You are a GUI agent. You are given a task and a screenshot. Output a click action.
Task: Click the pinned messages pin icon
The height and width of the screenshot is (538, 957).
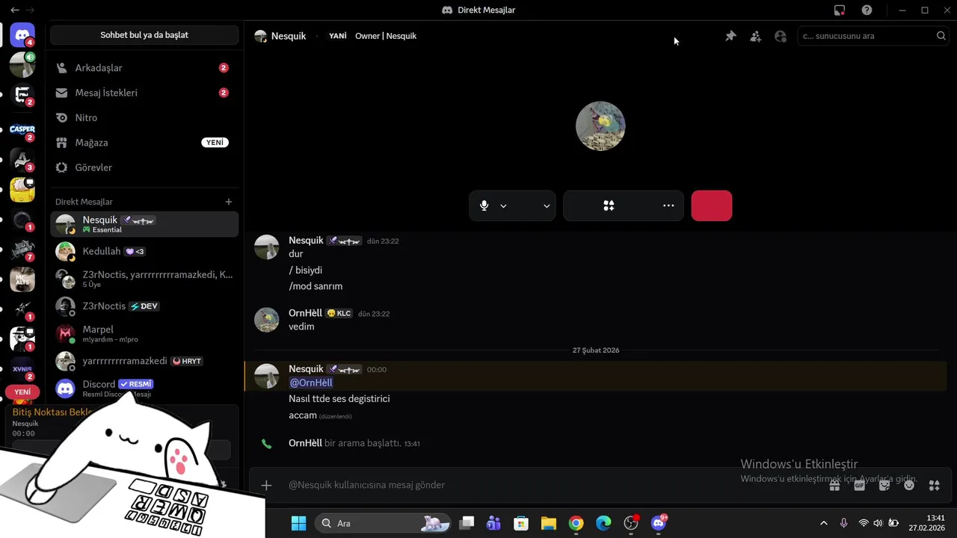(x=730, y=36)
